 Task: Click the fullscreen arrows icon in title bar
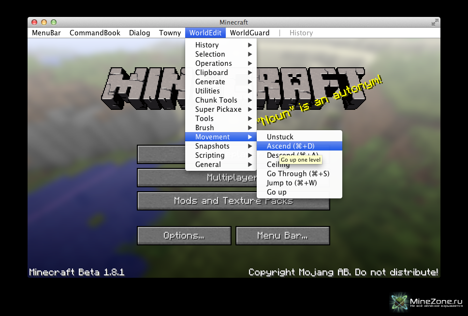pos(434,22)
